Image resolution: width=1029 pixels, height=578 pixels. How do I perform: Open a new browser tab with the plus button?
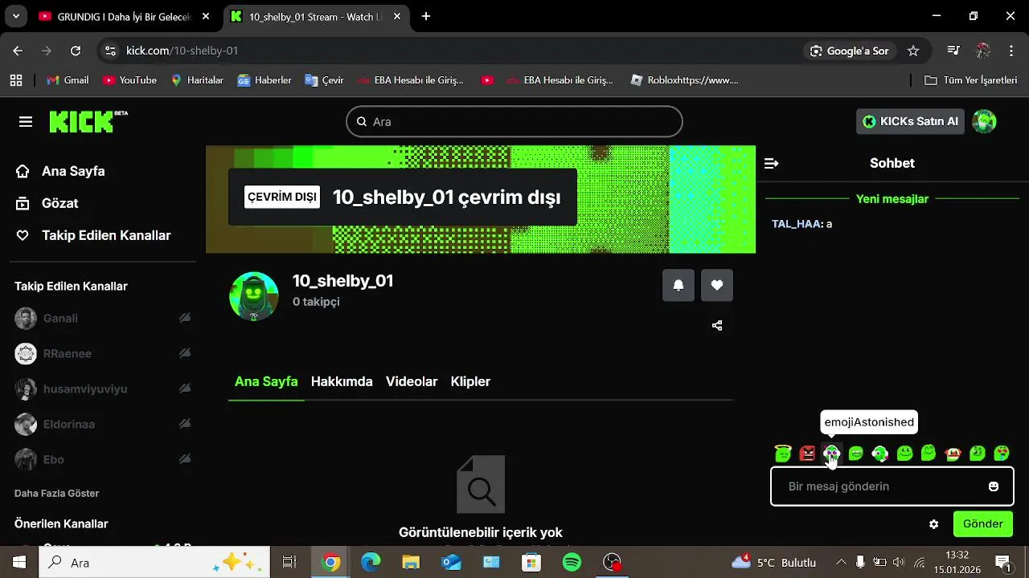click(x=426, y=16)
